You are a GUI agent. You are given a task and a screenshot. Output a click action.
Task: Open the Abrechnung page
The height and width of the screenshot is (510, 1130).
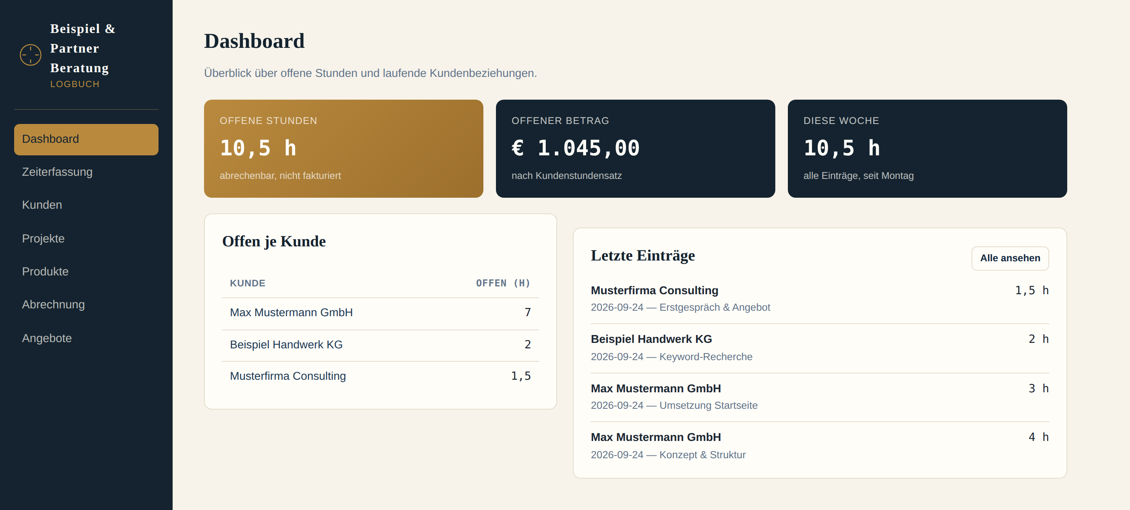tap(86, 304)
